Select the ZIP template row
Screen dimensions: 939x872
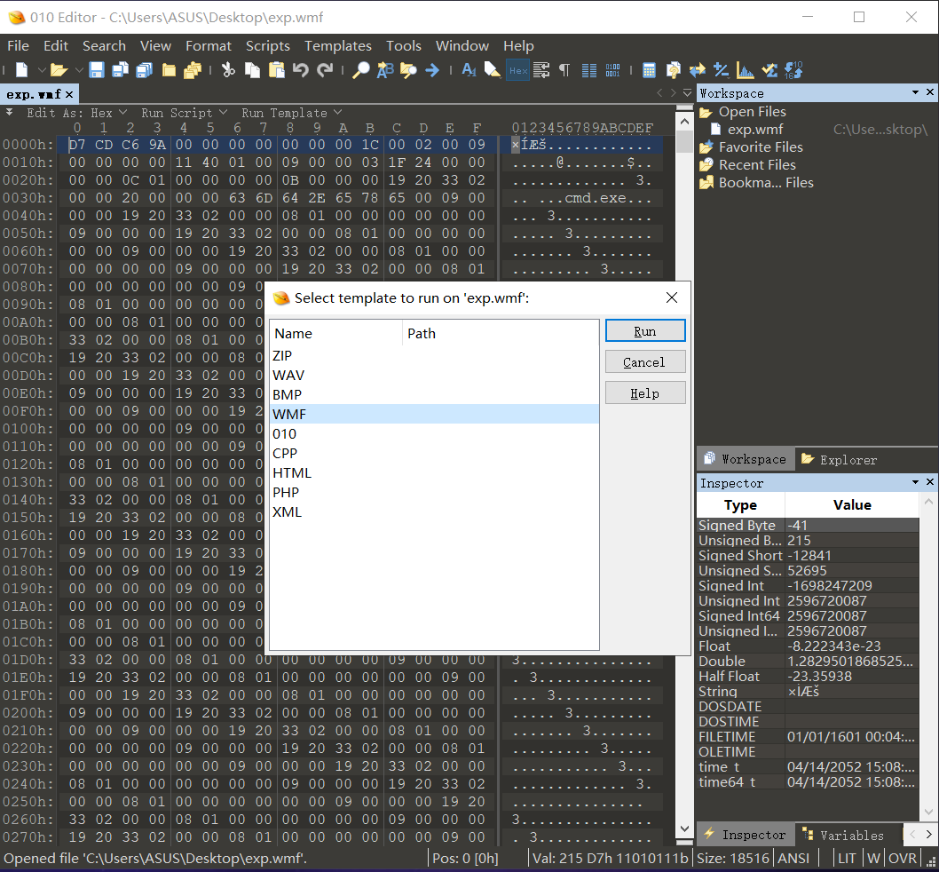434,355
